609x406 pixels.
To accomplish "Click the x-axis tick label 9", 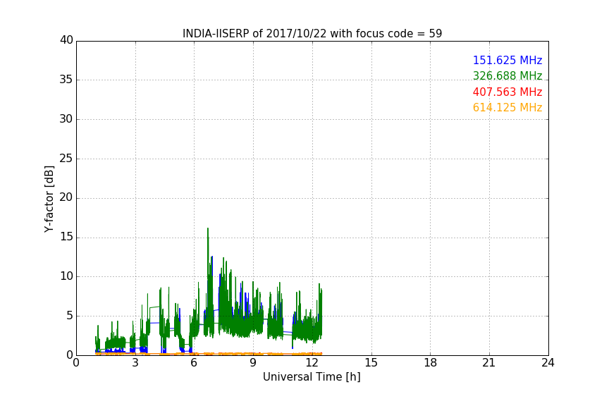I will pyautogui.click(x=253, y=363).
